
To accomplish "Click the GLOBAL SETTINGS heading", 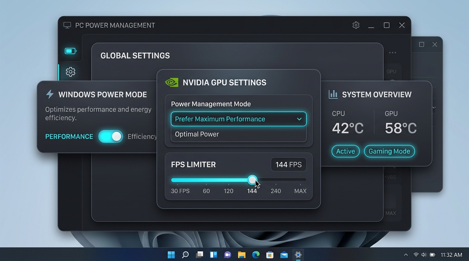I will (x=135, y=56).
